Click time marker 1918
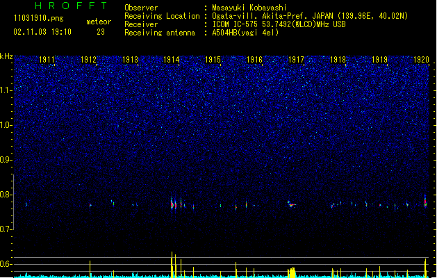Image resolution: width=437 pixels, height=278 pixels. pyautogui.click(x=338, y=60)
